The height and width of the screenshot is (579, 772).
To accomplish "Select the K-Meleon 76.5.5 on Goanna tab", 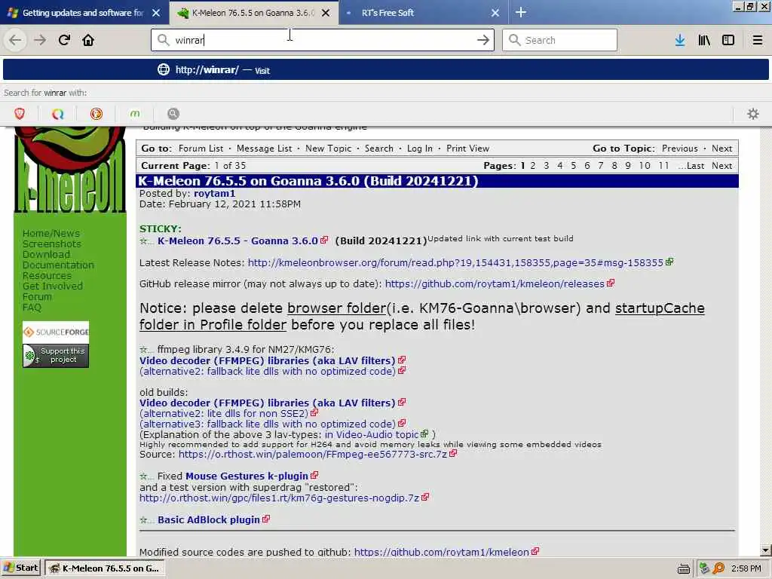I will click(x=253, y=13).
